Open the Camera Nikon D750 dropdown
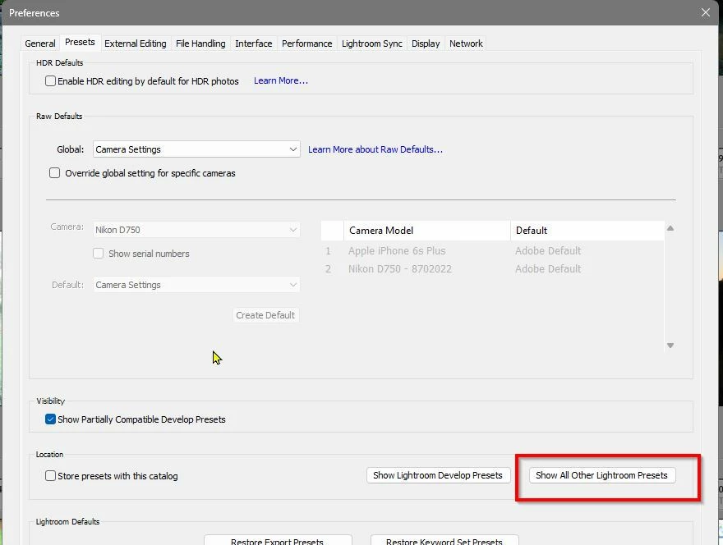 pyautogui.click(x=196, y=230)
